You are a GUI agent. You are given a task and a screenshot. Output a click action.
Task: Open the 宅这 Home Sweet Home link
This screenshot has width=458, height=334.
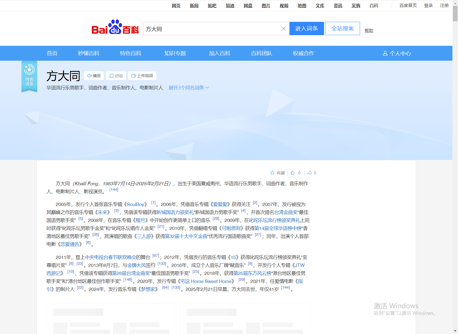click(206, 281)
